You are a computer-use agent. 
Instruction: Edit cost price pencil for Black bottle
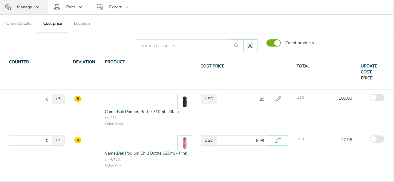coord(278,99)
